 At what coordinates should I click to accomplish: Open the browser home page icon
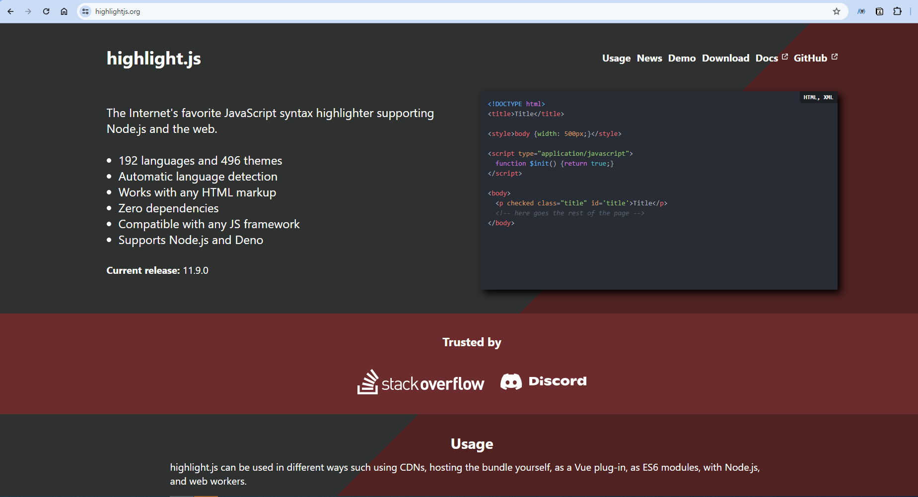click(64, 11)
